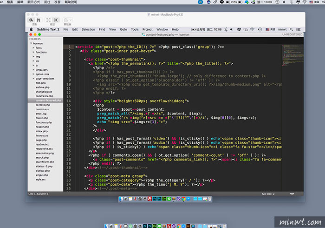
Task: Open the remote Notification Center list icon
Action: tap(298, 29)
